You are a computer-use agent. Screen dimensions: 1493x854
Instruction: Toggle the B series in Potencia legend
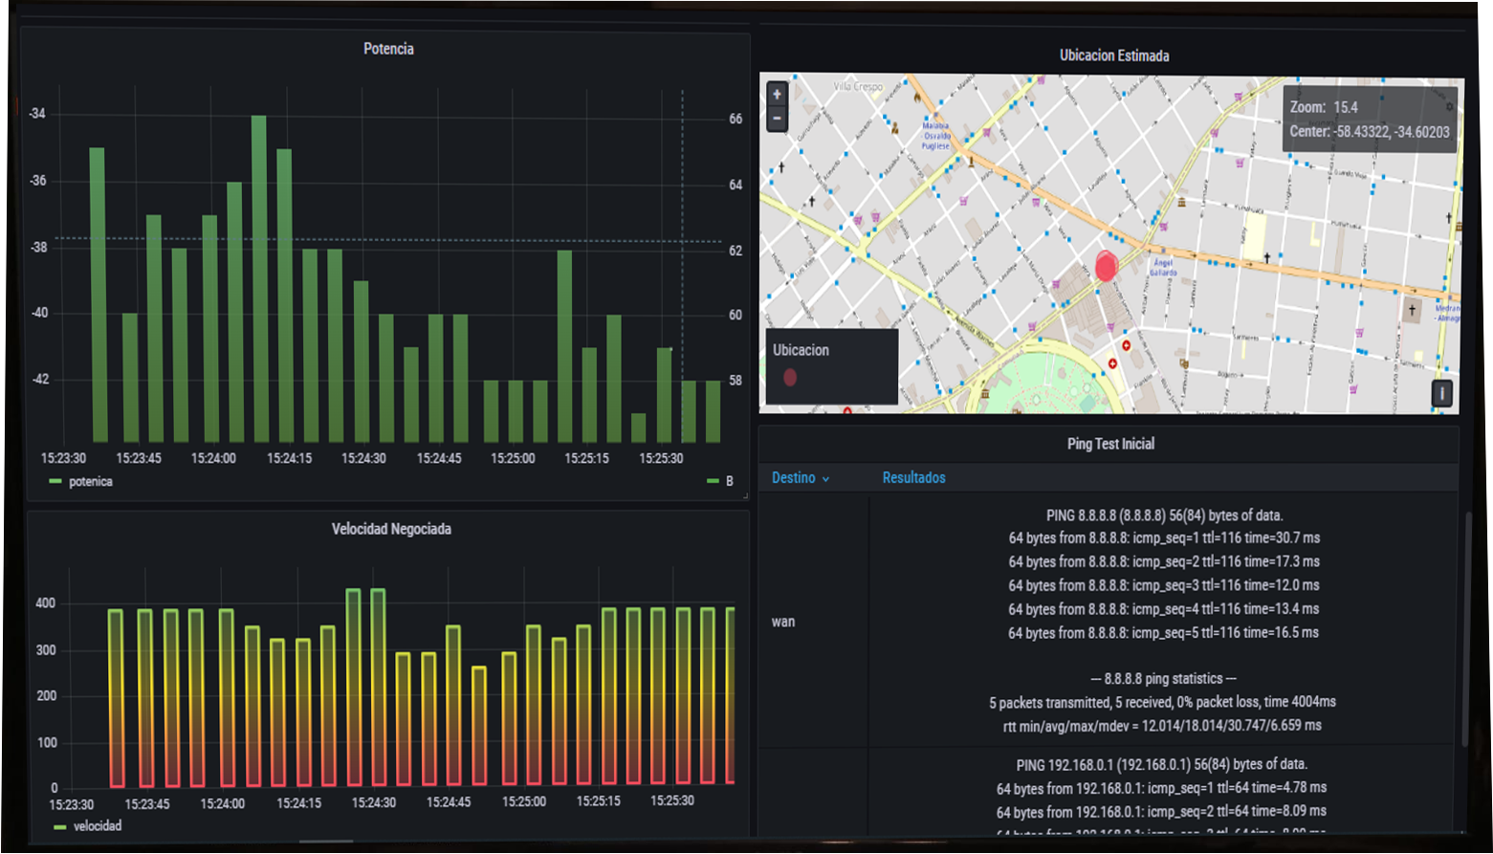click(x=729, y=481)
